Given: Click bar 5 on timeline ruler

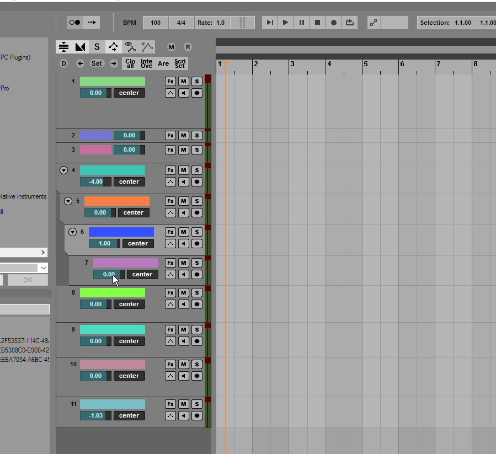Looking at the screenshot, I should (366, 64).
